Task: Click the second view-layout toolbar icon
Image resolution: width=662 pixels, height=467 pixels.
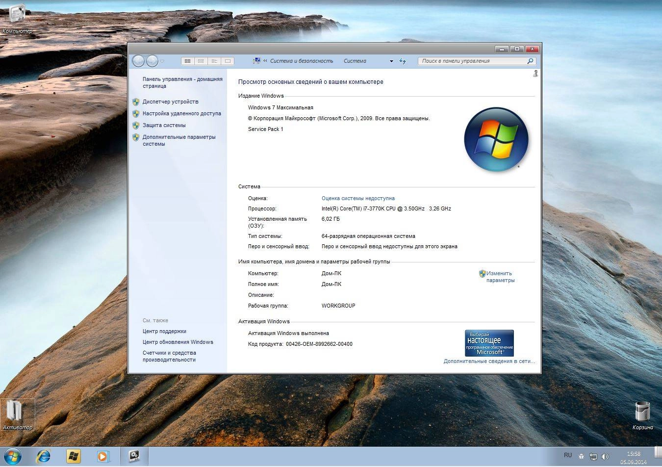Action: pyautogui.click(x=201, y=61)
